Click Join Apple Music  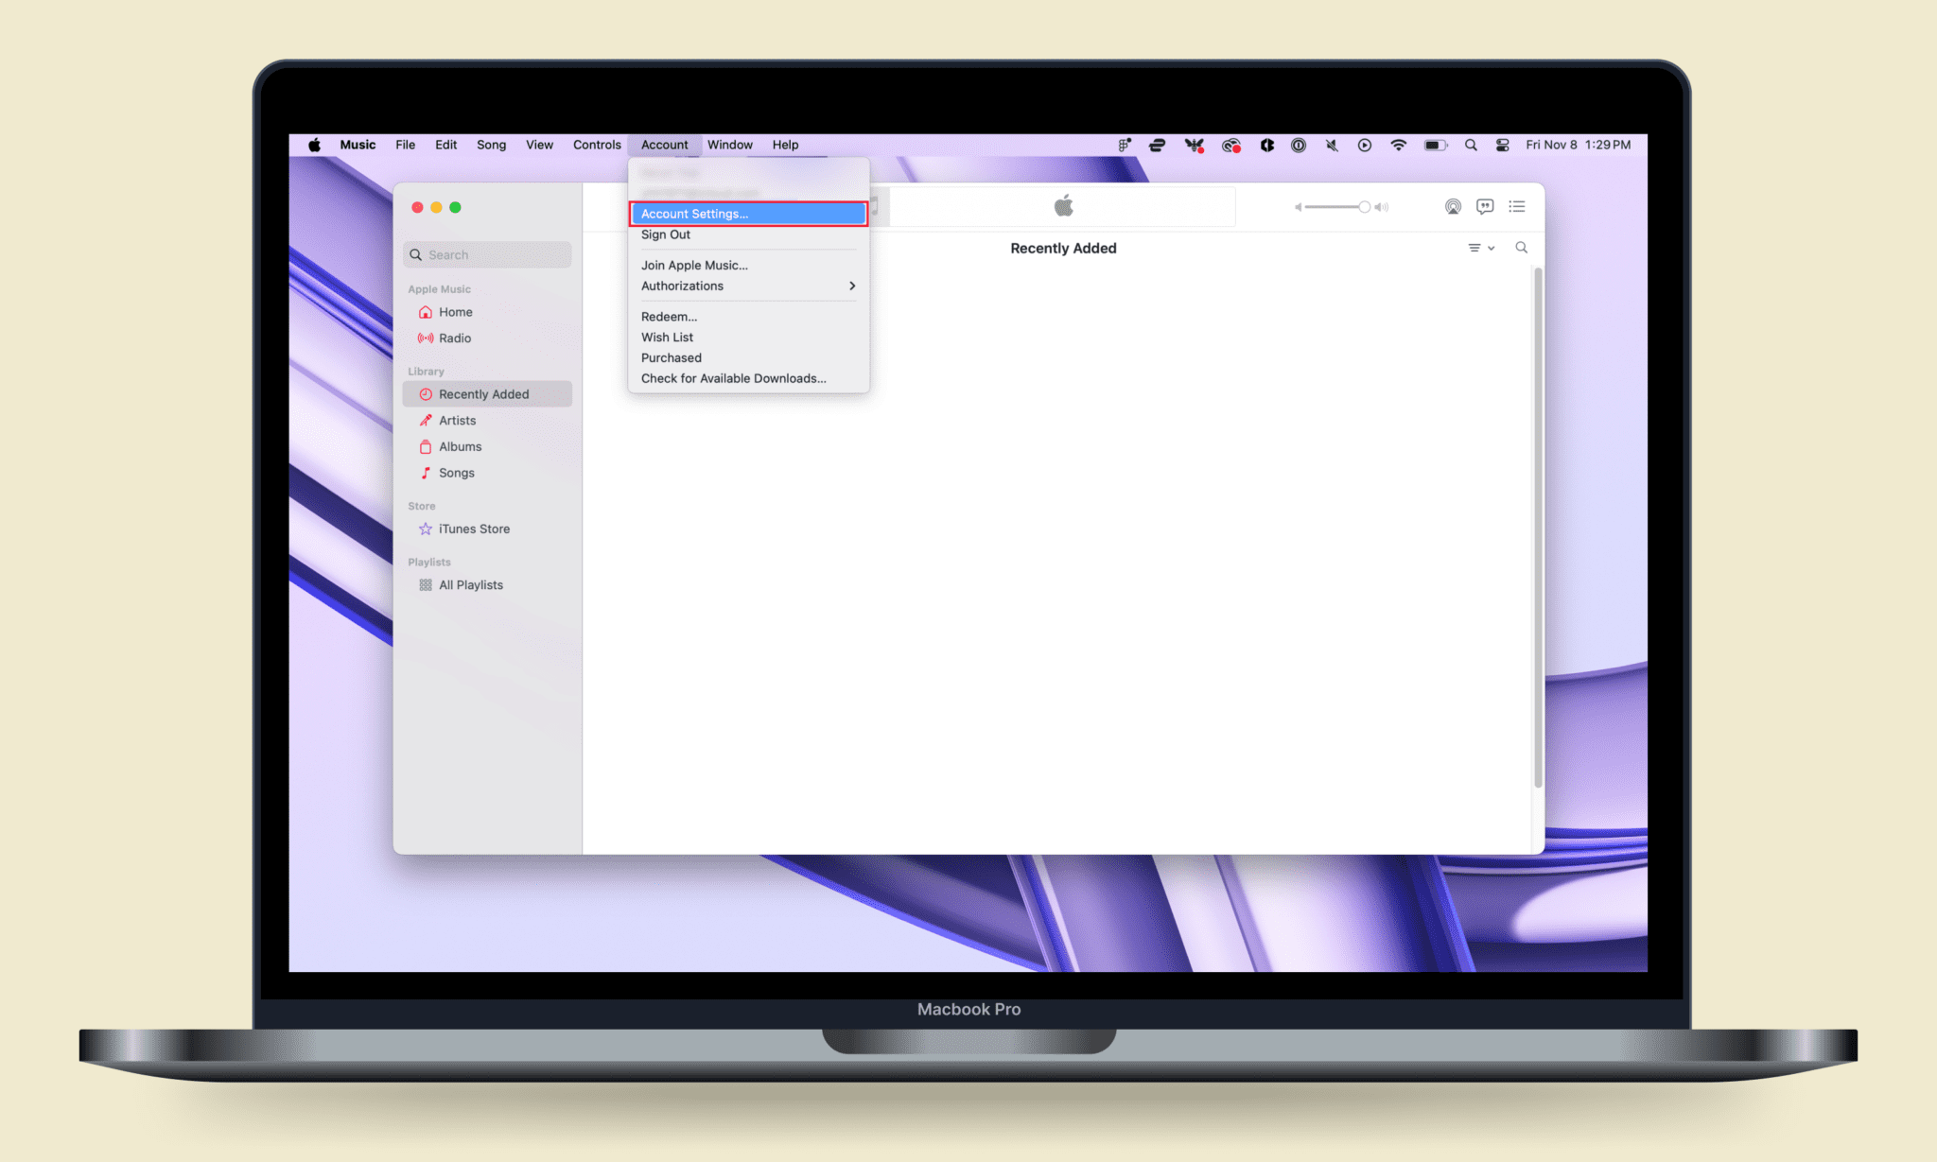click(694, 265)
